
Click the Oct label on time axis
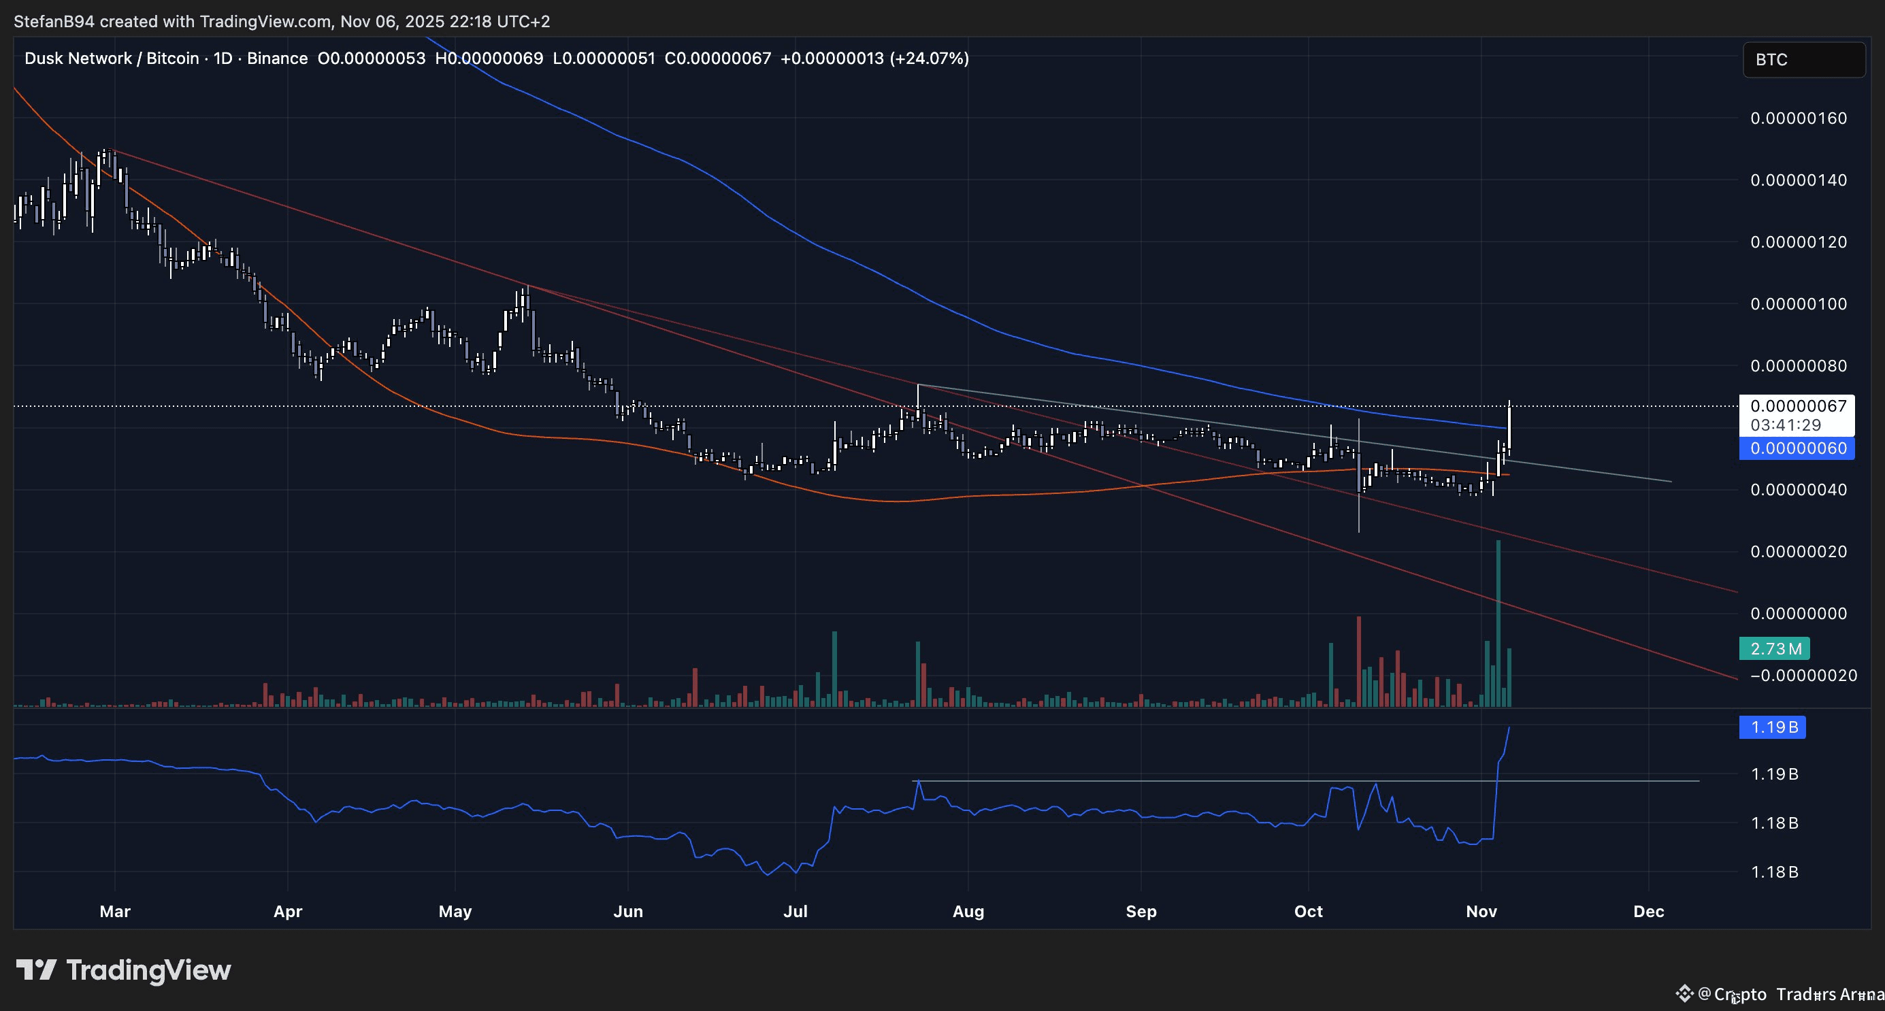pos(1309,912)
